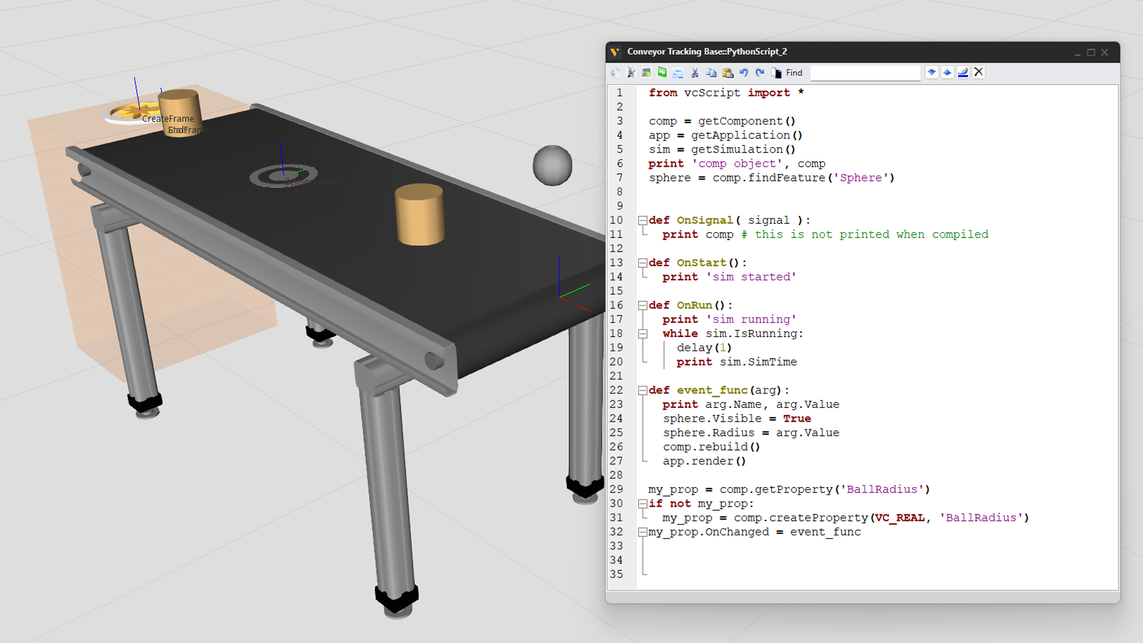This screenshot has width=1143, height=643.
Task: Click the Copy icon in script toolbar
Action: coord(711,73)
